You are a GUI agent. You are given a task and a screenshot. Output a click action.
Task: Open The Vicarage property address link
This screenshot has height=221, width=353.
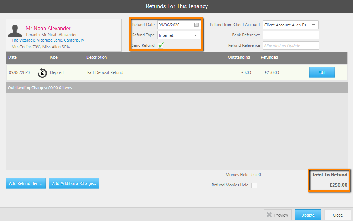coord(48,40)
